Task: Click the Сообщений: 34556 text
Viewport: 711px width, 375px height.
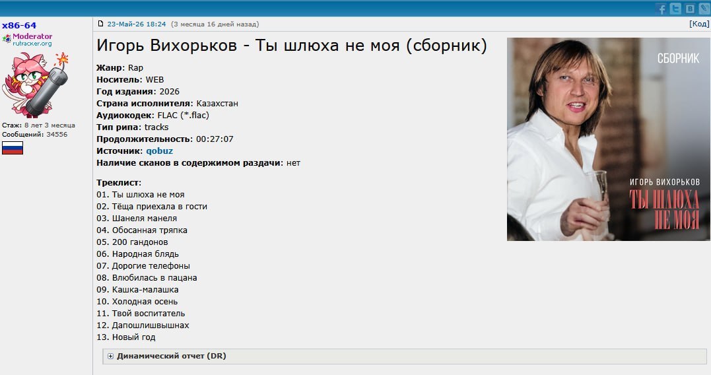Action: click(x=34, y=134)
